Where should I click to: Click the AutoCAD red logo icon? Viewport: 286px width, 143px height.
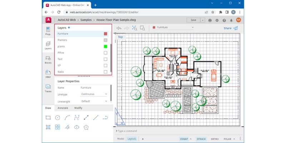point(48,20)
